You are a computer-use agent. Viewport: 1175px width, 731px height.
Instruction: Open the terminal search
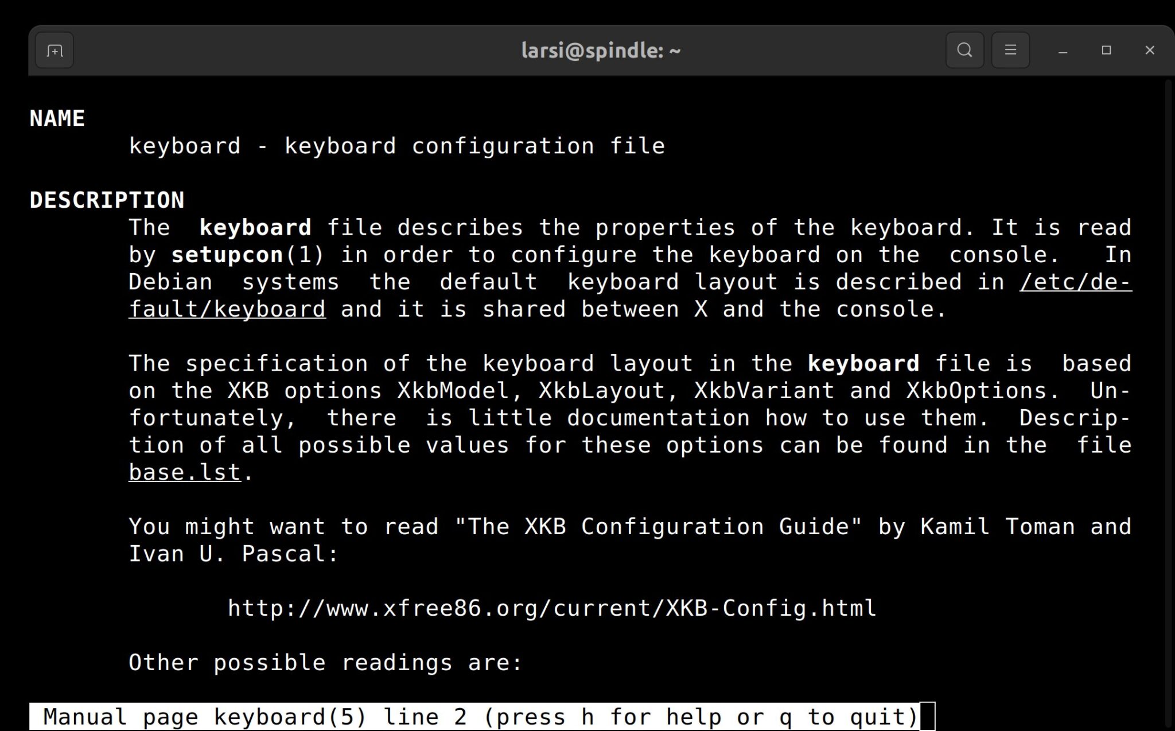[x=964, y=50]
